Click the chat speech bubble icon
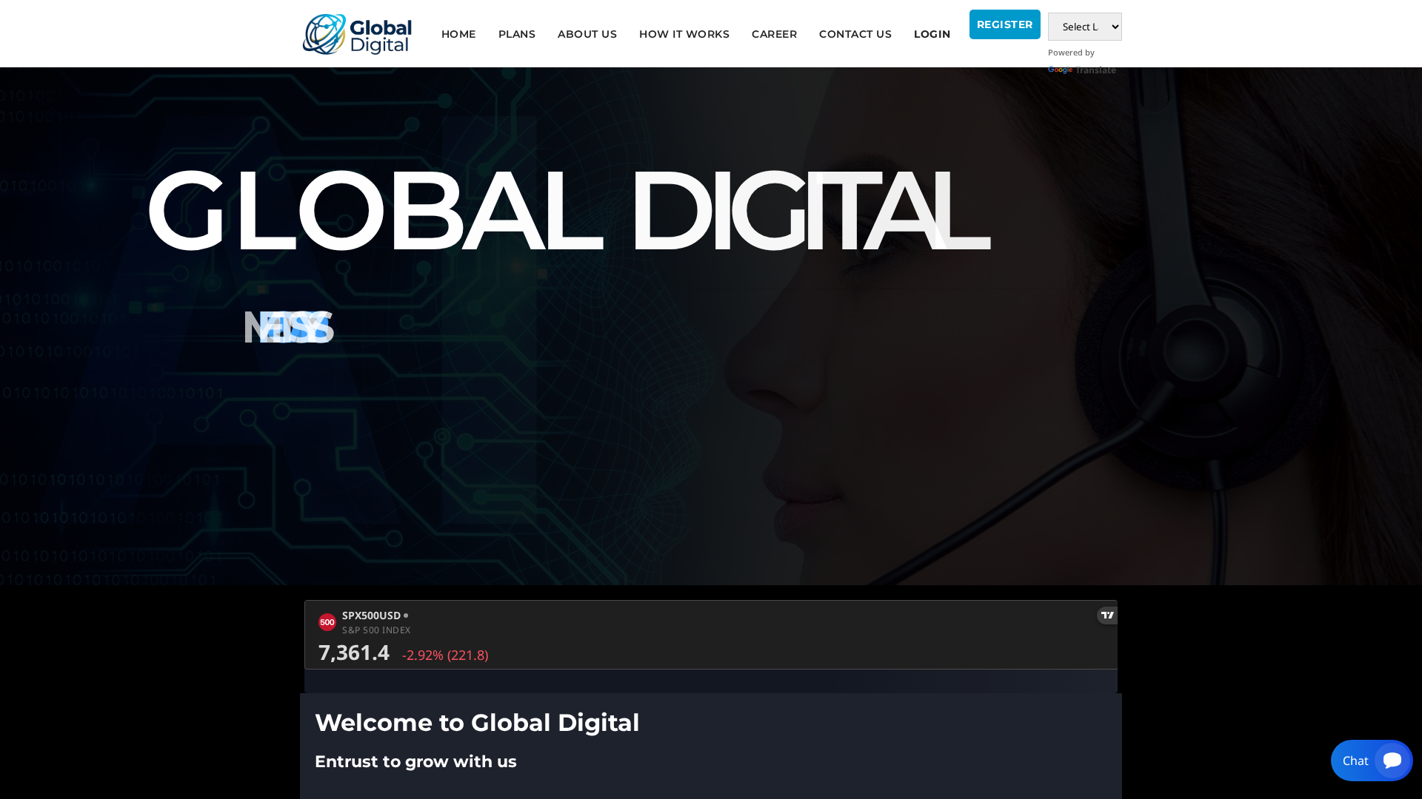 click(1392, 761)
